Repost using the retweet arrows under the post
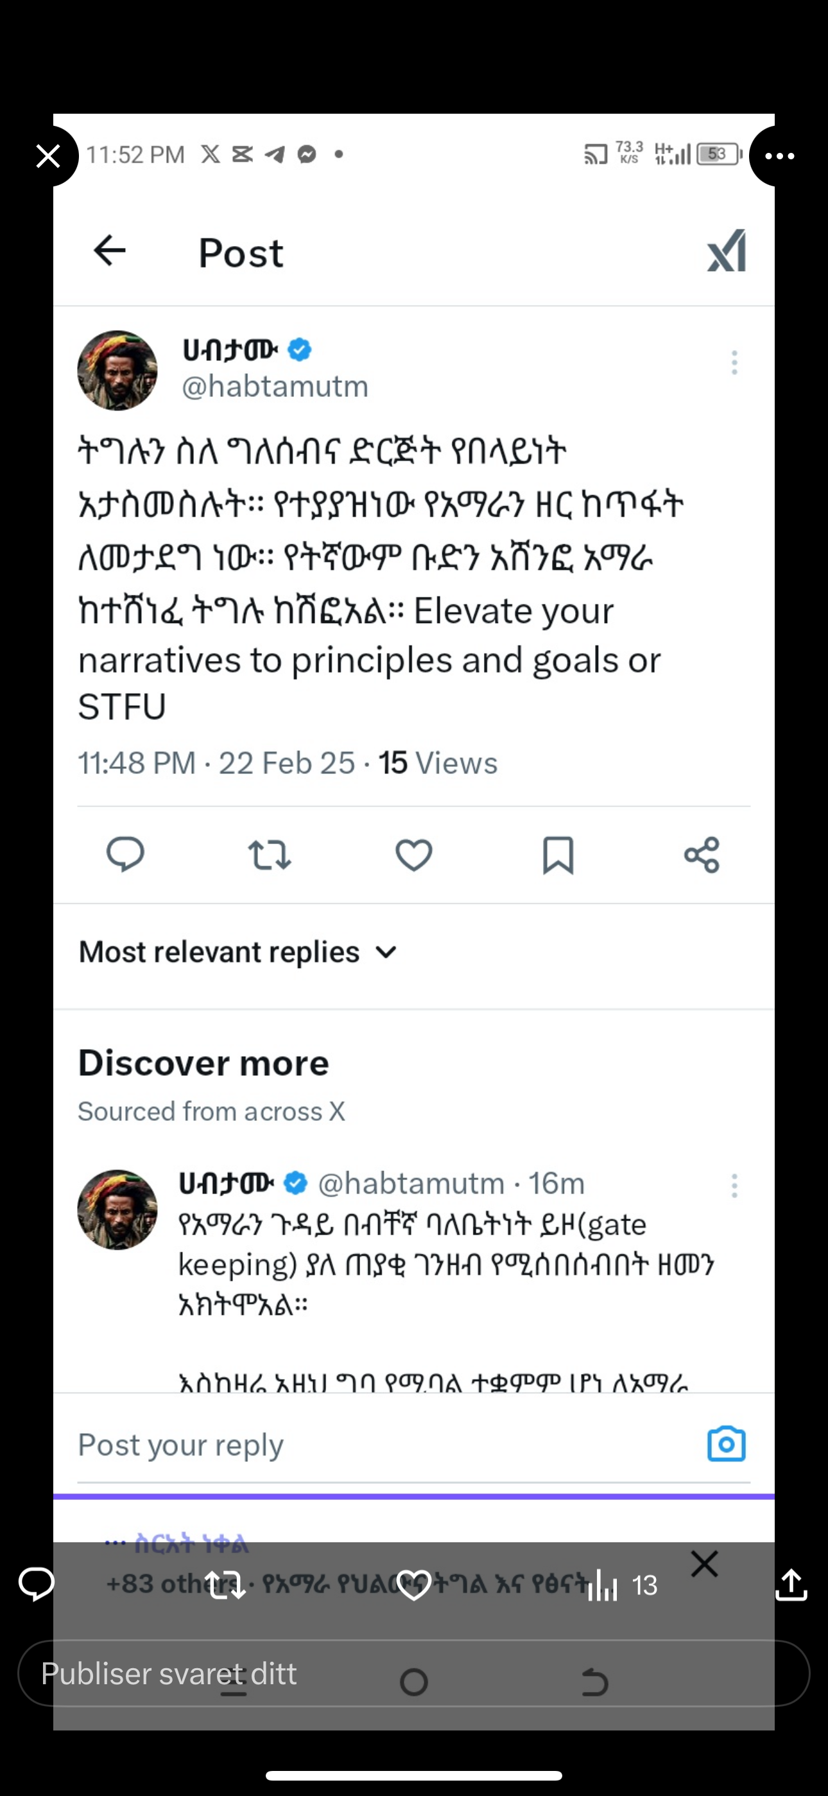This screenshot has height=1796, width=828. [270, 855]
